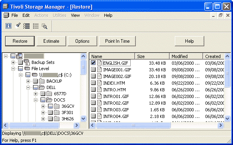
Task: Expand the 36GCV folder node
Action: (x=43, y=106)
